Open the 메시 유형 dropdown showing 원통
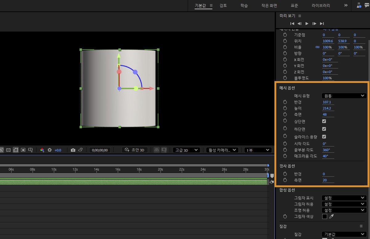The image size is (370, 239). (x=344, y=96)
